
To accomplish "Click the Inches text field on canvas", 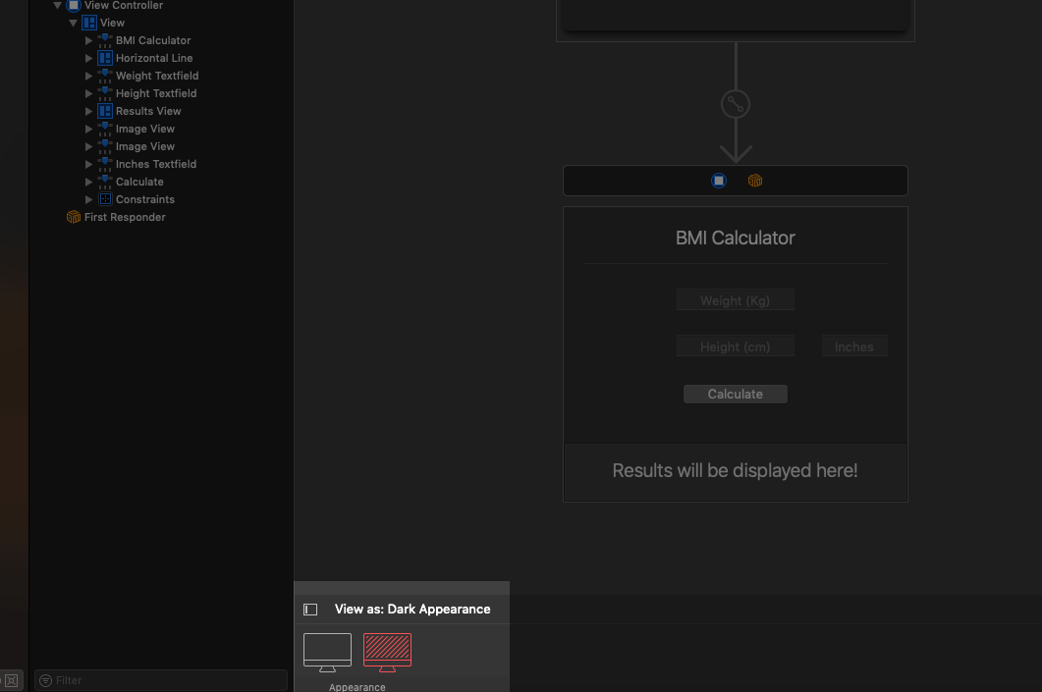I will [854, 346].
